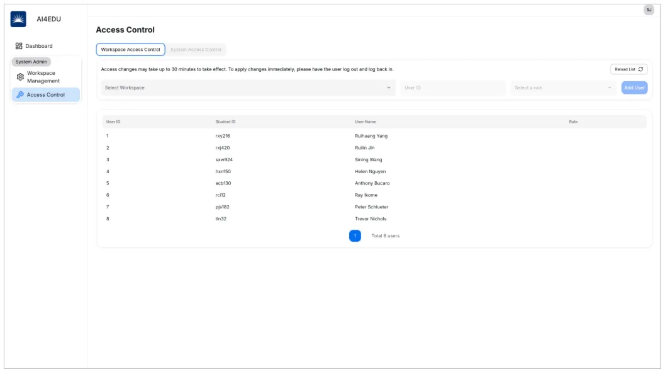
Task: Click the Access Control key icon
Action: click(20, 94)
